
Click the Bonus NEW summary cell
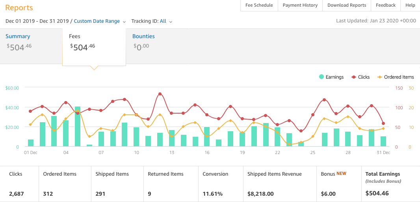coord(338,184)
